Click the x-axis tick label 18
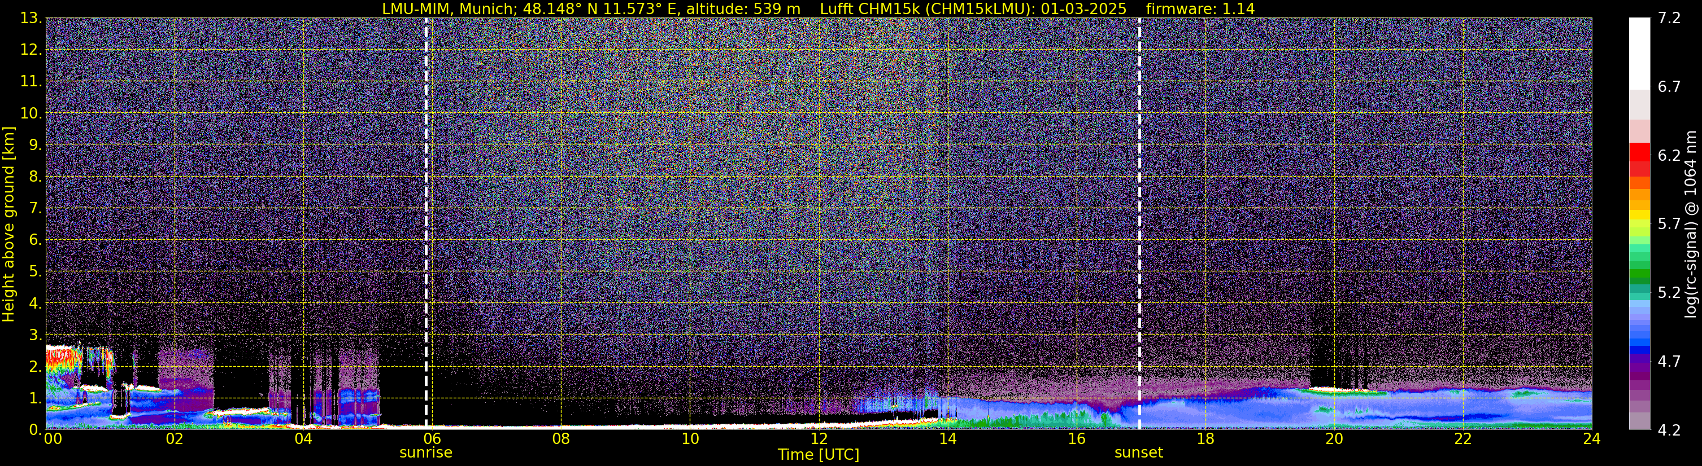The height and width of the screenshot is (466, 1702). pos(1205,439)
